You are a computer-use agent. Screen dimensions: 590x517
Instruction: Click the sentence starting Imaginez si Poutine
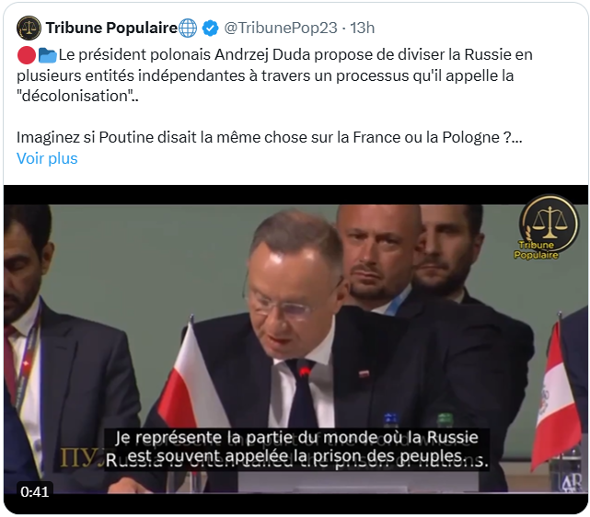pos(269,138)
